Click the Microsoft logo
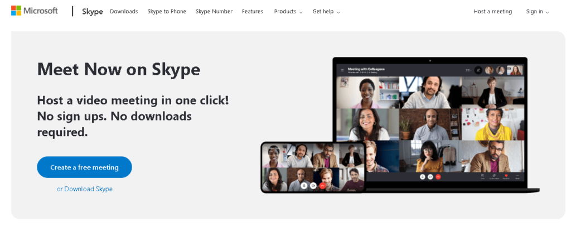Screen dimensions: 571x232 [x=34, y=11]
